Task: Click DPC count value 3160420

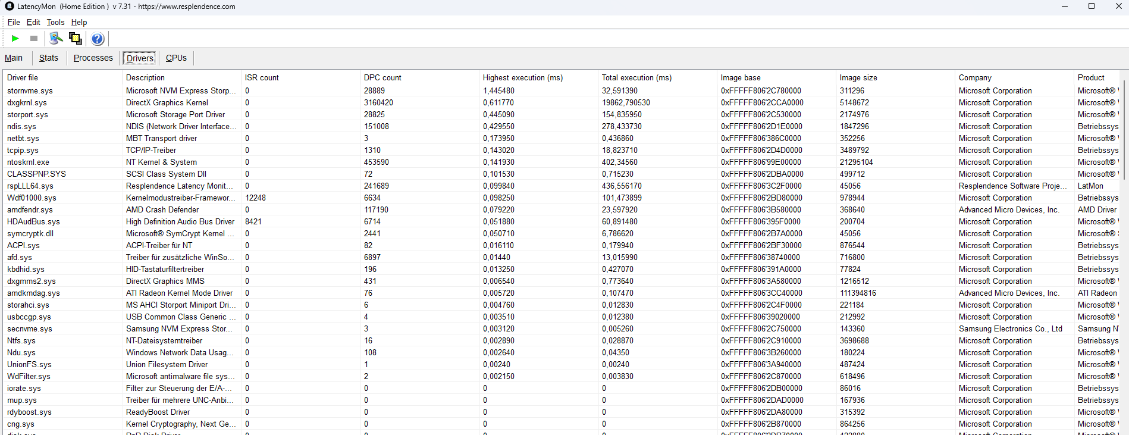Action: click(378, 102)
